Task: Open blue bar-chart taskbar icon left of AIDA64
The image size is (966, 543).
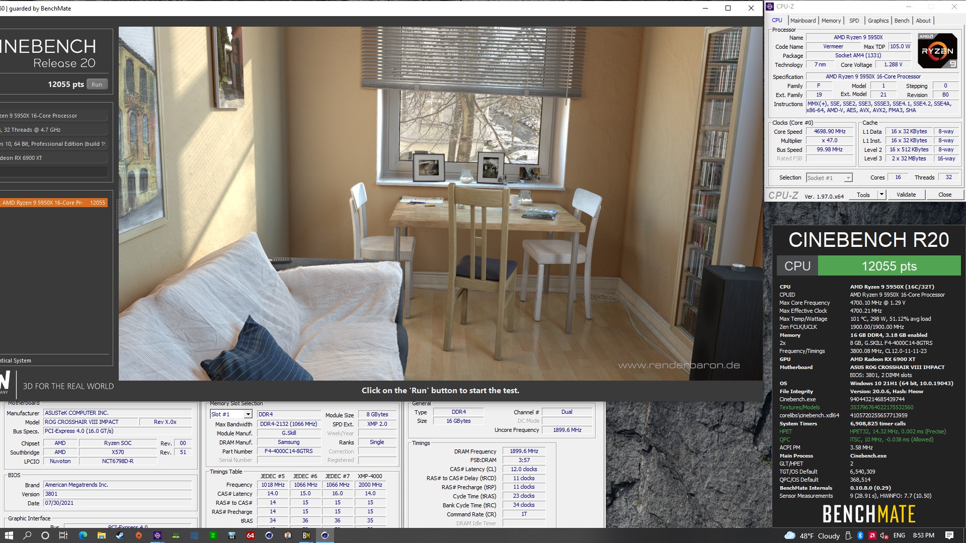Action: coord(231,535)
